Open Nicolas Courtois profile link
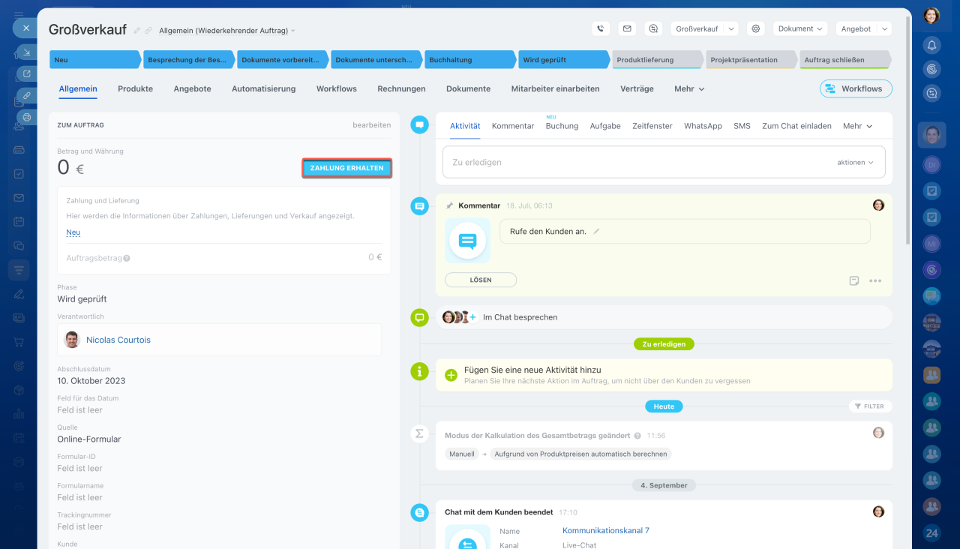This screenshot has width=960, height=549. pos(118,340)
